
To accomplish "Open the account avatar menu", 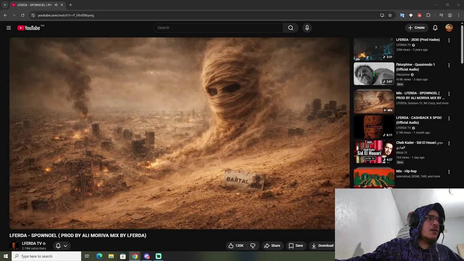I will (449, 28).
